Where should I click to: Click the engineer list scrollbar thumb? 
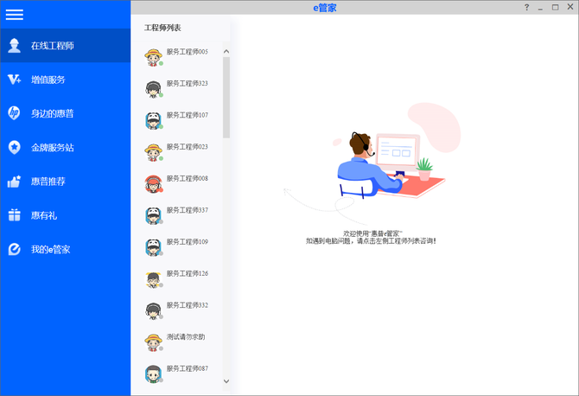coord(226,97)
